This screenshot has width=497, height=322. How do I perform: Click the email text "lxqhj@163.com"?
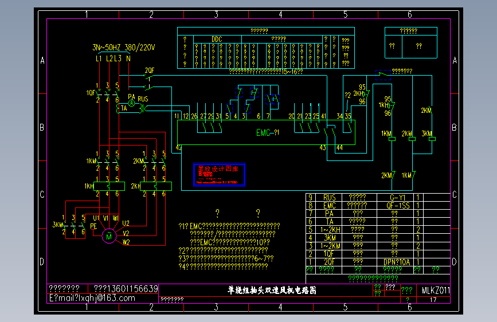pos(107,299)
